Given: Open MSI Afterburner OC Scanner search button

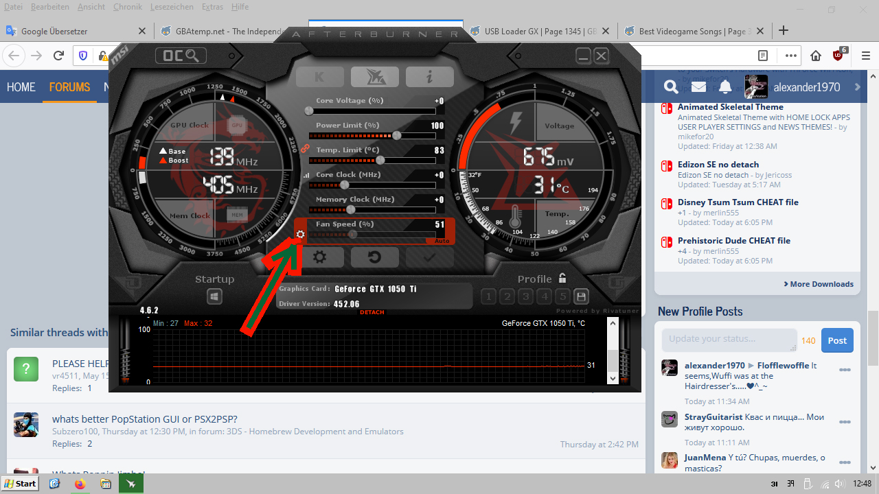Looking at the screenshot, I should (x=181, y=56).
